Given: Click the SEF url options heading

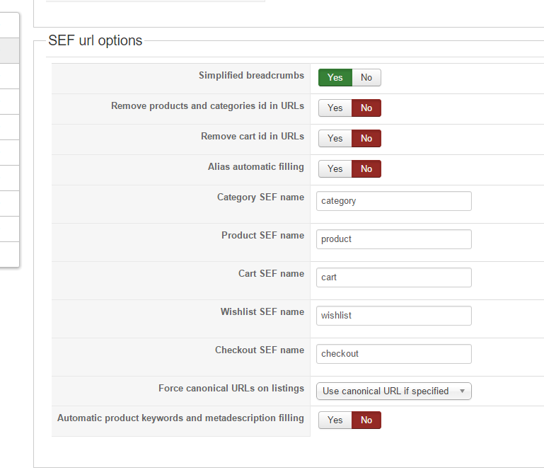Looking at the screenshot, I should [96, 40].
